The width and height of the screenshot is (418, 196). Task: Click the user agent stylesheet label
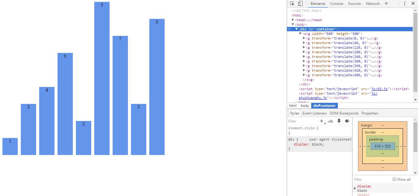pyautogui.click(x=330, y=139)
